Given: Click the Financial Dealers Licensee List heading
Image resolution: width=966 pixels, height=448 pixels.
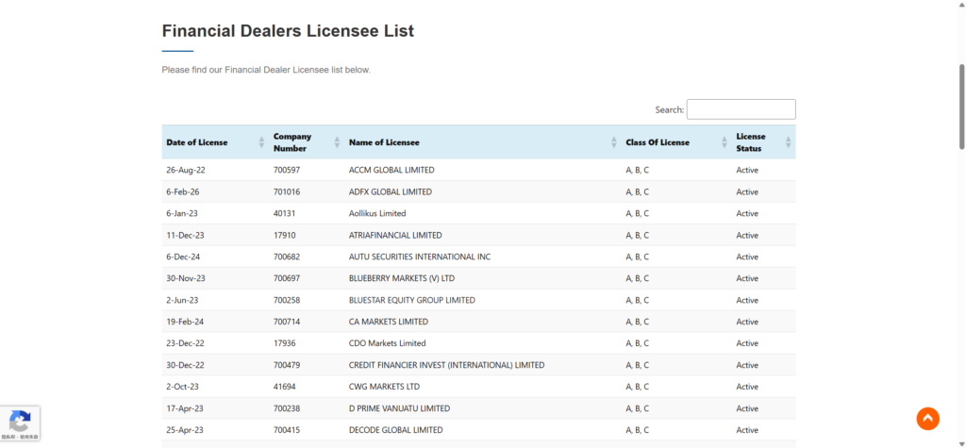Looking at the screenshot, I should point(288,30).
